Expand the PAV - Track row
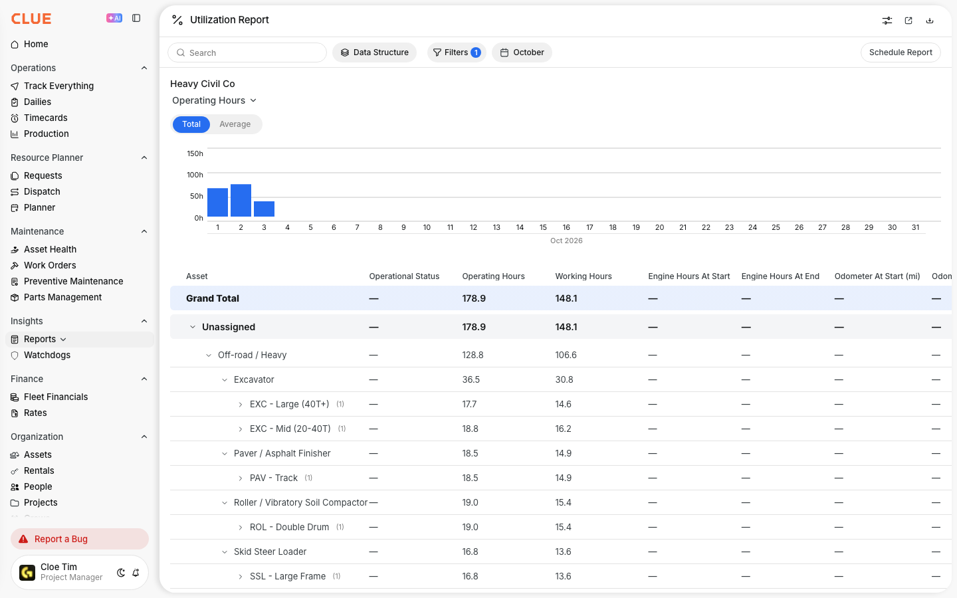This screenshot has width=957, height=598. [241, 478]
